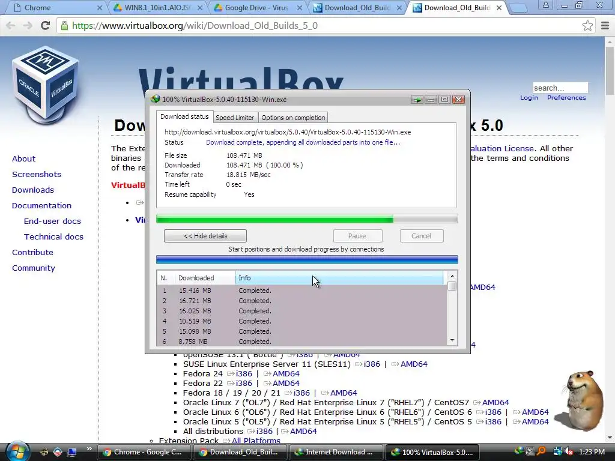Open the Documentation sidebar link

[x=41, y=206]
